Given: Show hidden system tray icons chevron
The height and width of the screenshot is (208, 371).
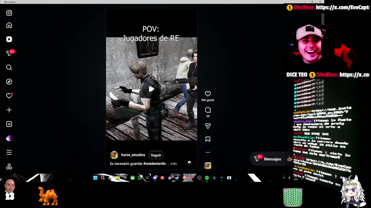Looking at the screenshot, I should click(284, 178).
